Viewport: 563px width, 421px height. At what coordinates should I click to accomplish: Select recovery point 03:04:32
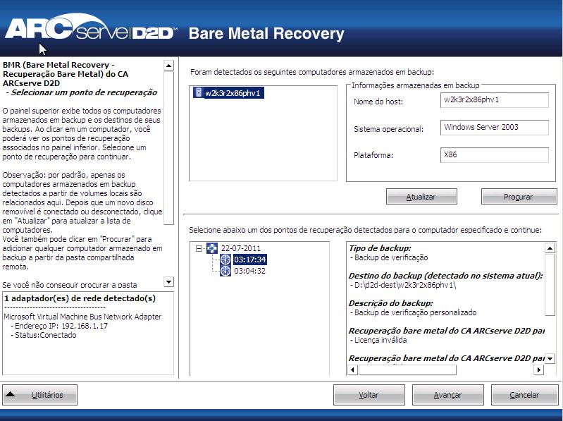point(250,271)
